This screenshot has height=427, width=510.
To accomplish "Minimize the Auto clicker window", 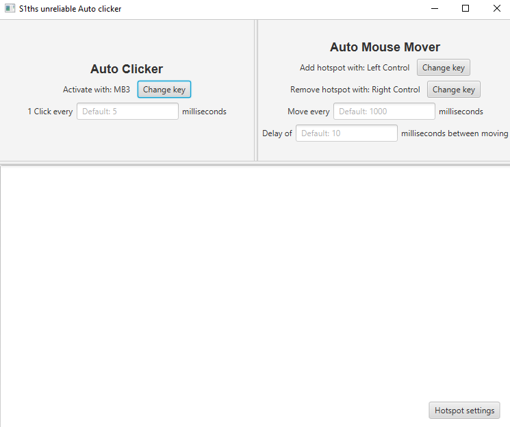I will point(435,8).
